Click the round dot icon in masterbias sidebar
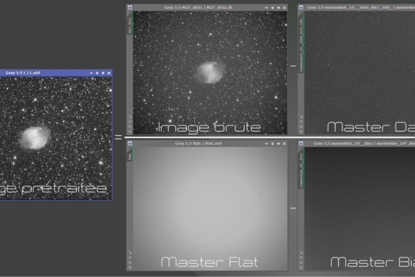This screenshot has height=277, width=415. (301, 267)
